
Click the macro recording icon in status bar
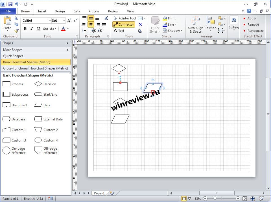[50, 199]
